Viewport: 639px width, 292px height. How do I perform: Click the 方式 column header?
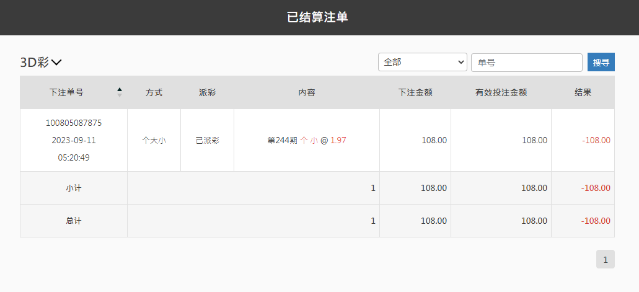point(154,92)
